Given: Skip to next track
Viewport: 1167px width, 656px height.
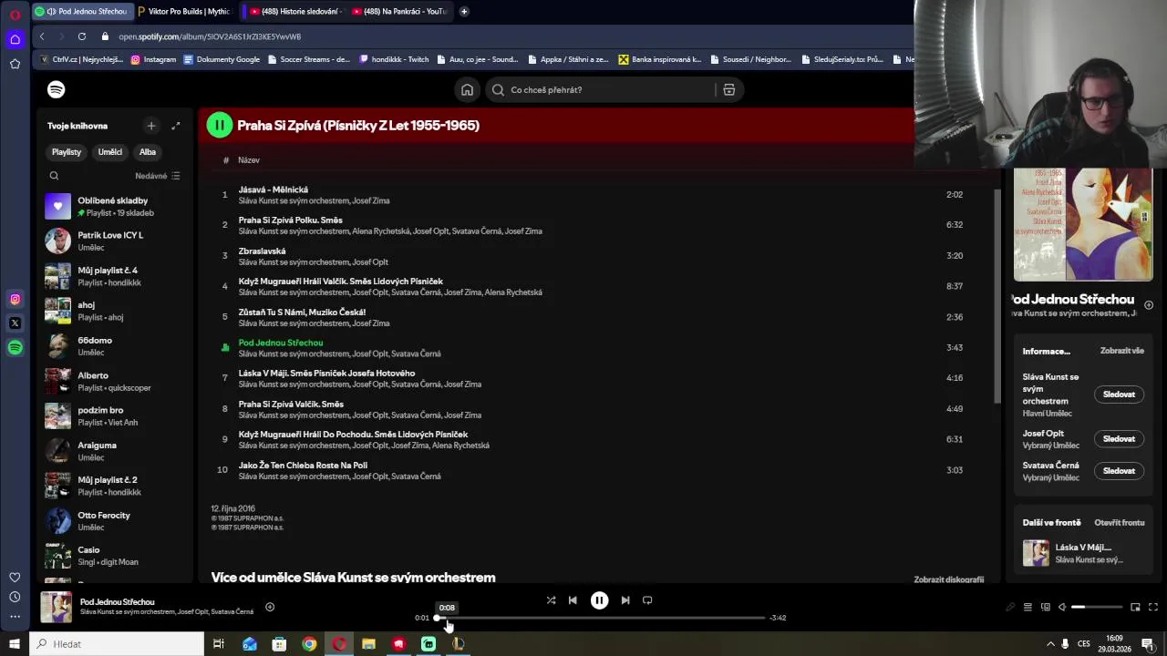Looking at the screenshot, I should click(x=625, y=600).
